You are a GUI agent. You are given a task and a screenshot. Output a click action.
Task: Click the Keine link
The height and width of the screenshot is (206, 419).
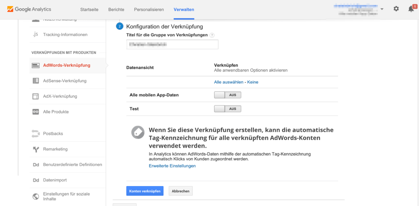tap(253, 82)
